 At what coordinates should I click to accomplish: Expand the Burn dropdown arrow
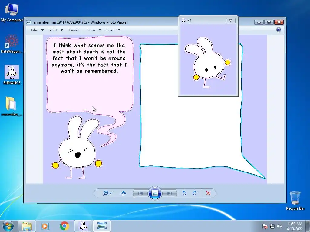pos(100,30)
